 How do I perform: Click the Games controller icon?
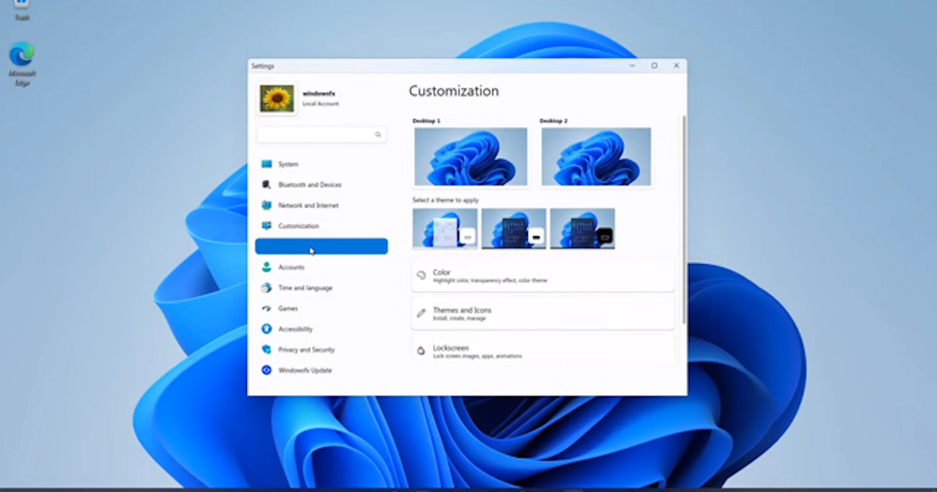click(x=267, y=308)
